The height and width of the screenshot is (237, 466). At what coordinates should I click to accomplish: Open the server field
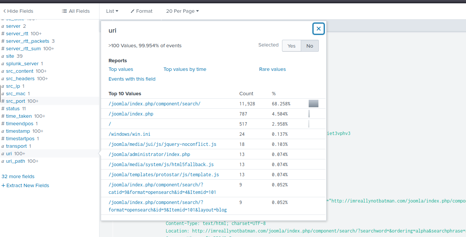point(14,26)
